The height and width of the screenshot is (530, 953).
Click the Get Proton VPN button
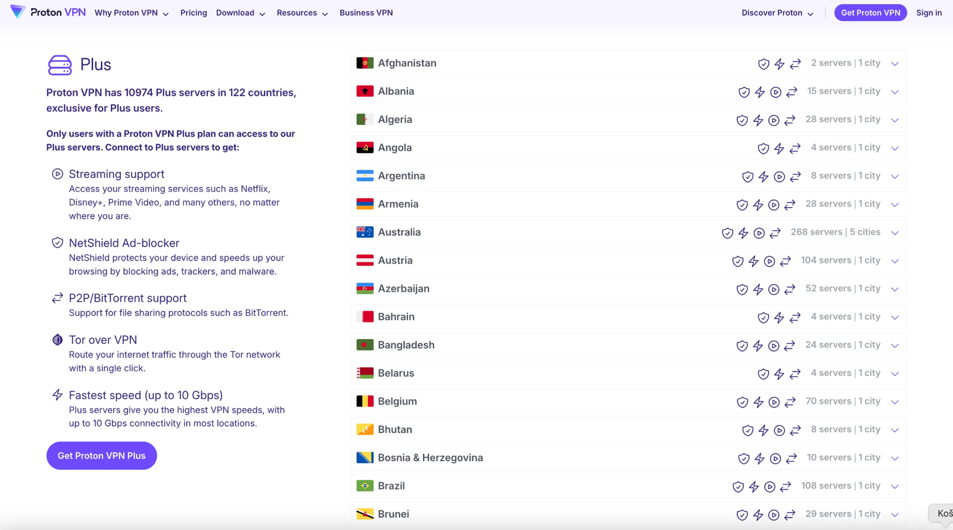(870, 12)
